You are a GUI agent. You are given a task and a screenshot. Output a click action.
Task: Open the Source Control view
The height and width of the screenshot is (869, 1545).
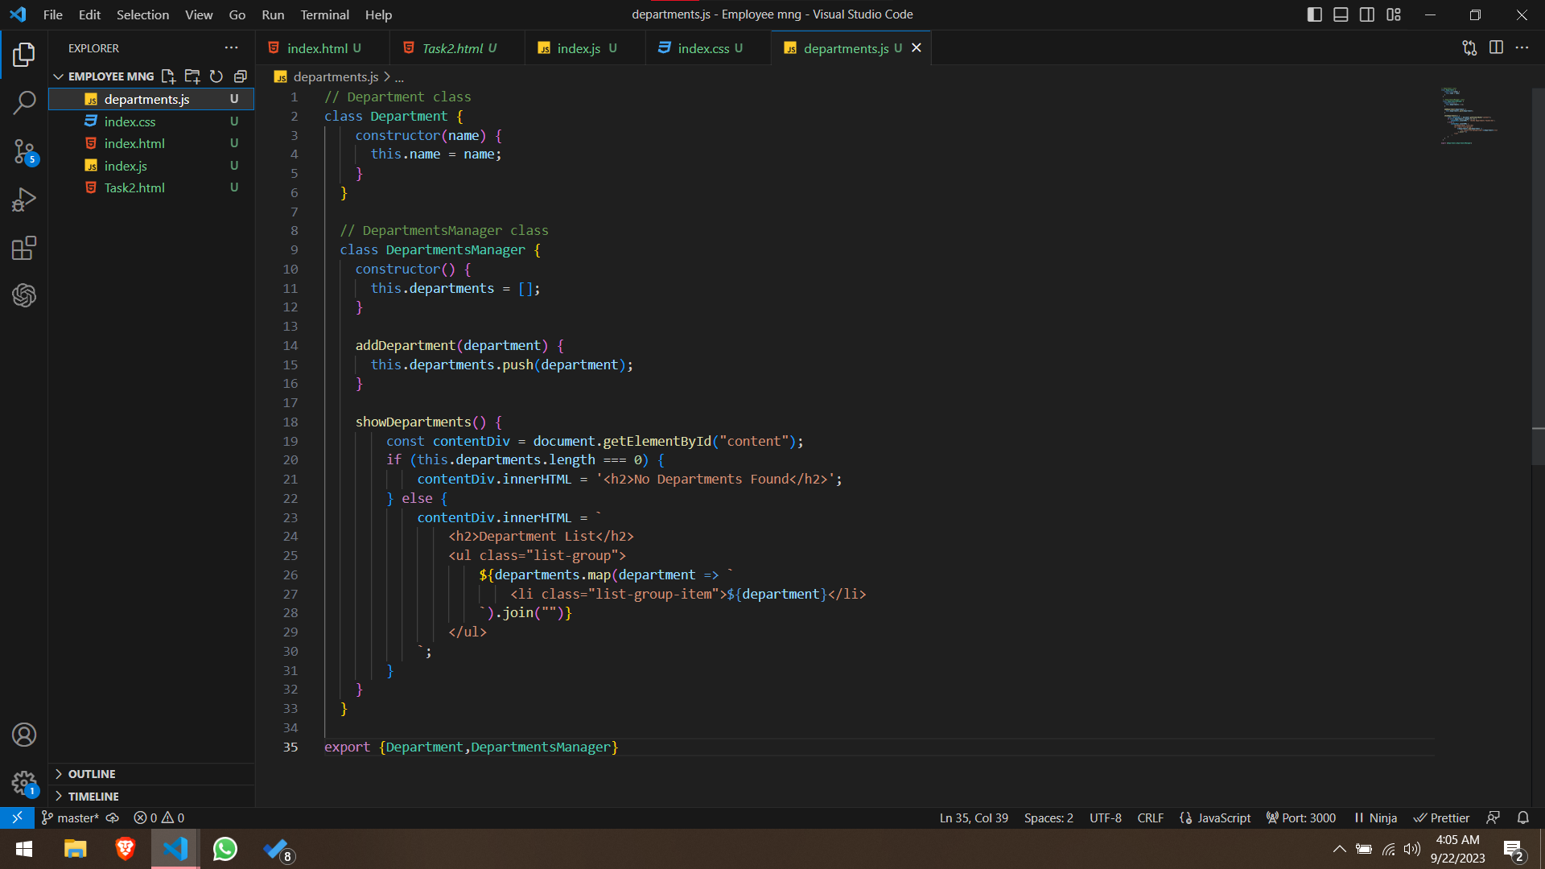[24, 151]
